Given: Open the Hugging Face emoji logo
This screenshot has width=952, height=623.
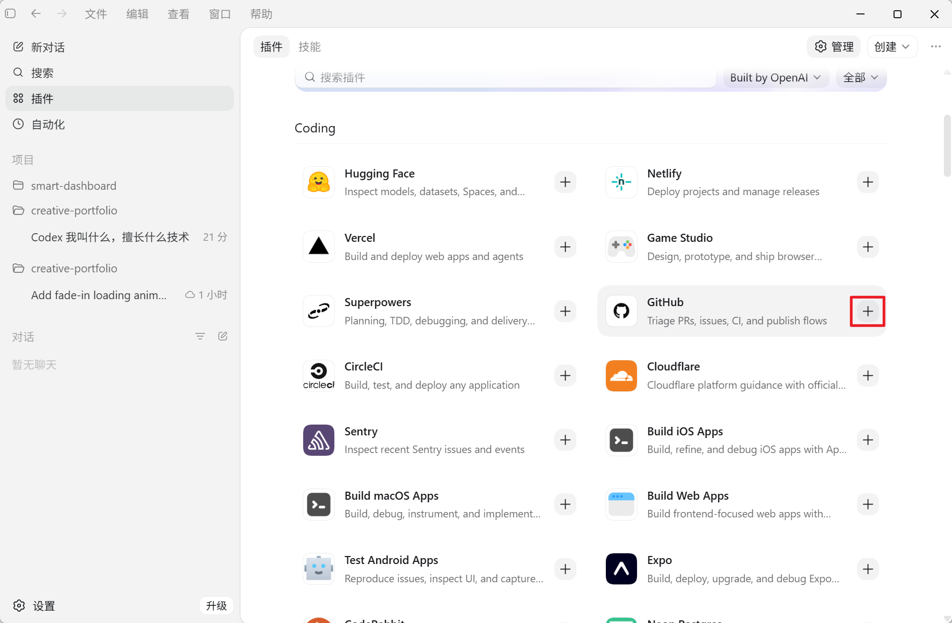Looking at the screenshot, I should [x=319, y=182].
